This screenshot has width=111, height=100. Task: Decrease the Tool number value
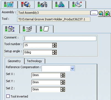point(55,46)
